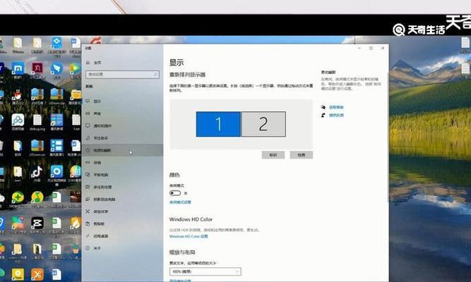Screen dimensions: 471x282
Task: Open 剪贴板 clipboard in the sidebar
Action: pos(122,223)
